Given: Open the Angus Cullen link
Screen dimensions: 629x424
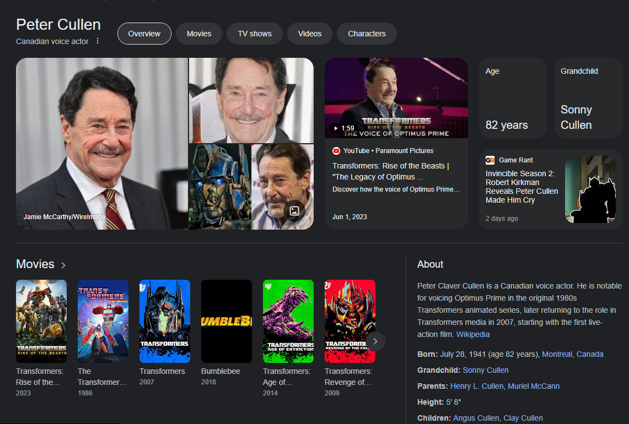Looking at the screenshot, I should tap(476, 418).
